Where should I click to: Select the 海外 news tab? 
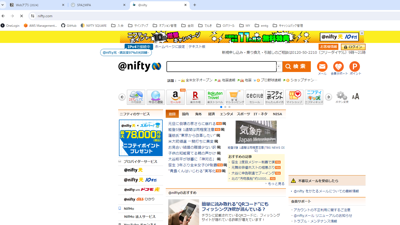[198, 114]
